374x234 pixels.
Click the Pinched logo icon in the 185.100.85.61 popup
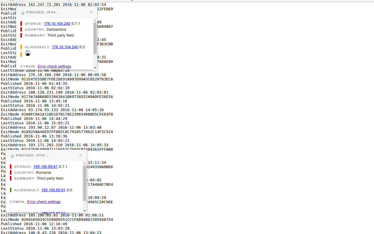point(12,156)
